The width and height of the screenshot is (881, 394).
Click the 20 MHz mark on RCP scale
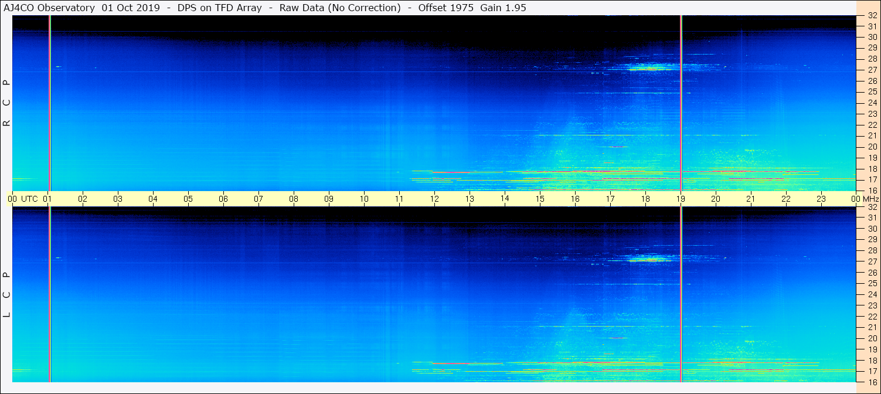[x=872, y=147]
